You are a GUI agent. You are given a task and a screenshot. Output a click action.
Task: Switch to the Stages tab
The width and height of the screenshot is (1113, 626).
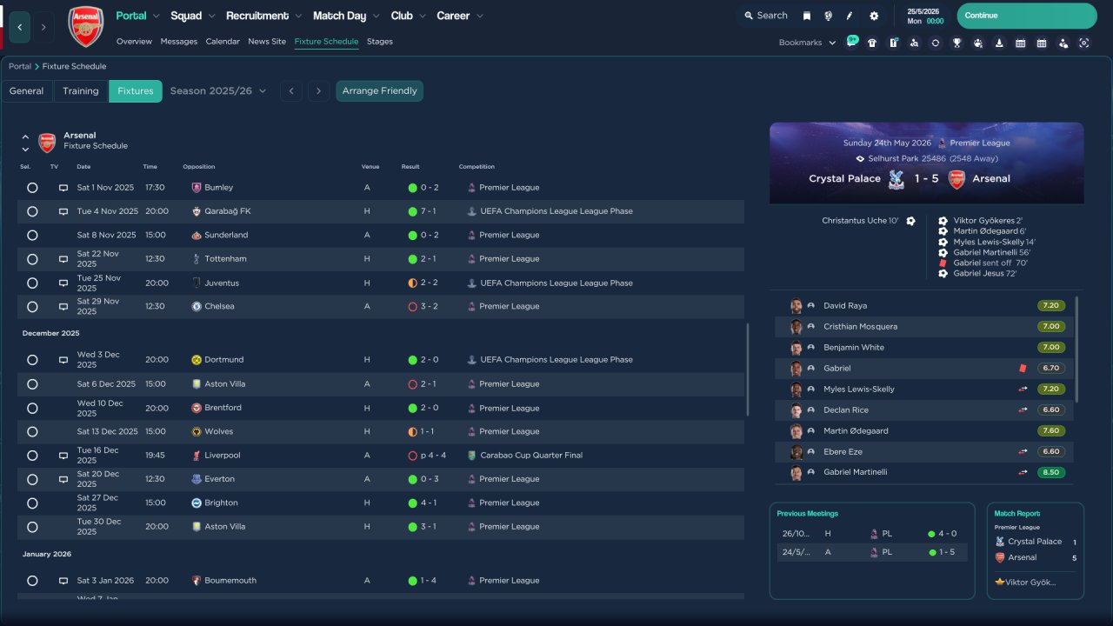pos(380,42)
